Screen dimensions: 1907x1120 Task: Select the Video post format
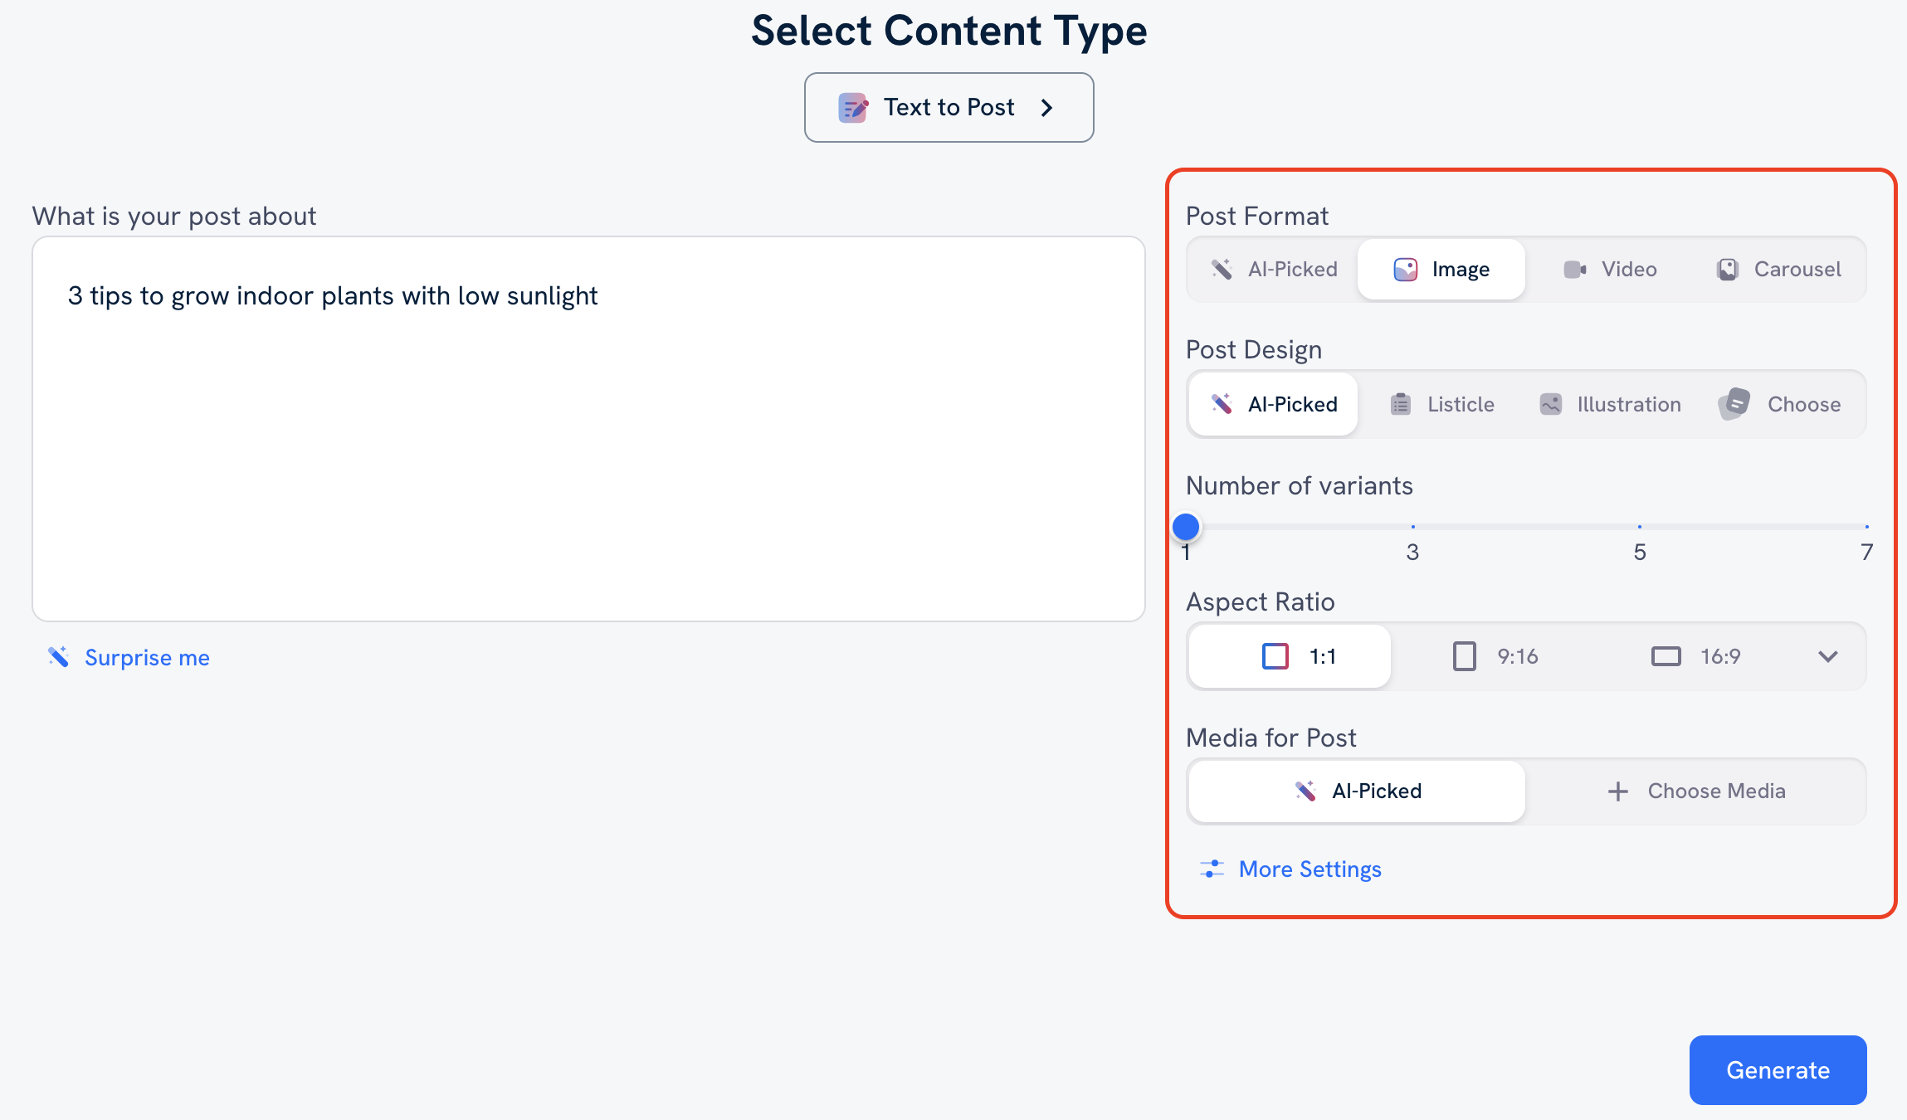tap(1610, 268)
